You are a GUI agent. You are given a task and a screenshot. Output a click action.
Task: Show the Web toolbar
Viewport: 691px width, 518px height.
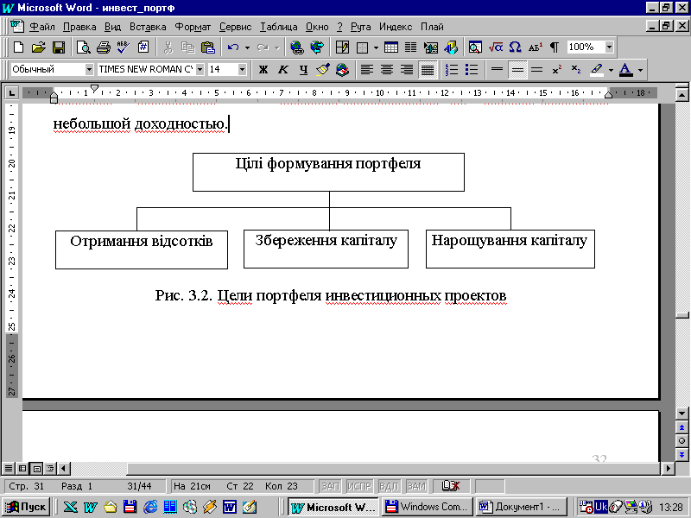(317, 47)
